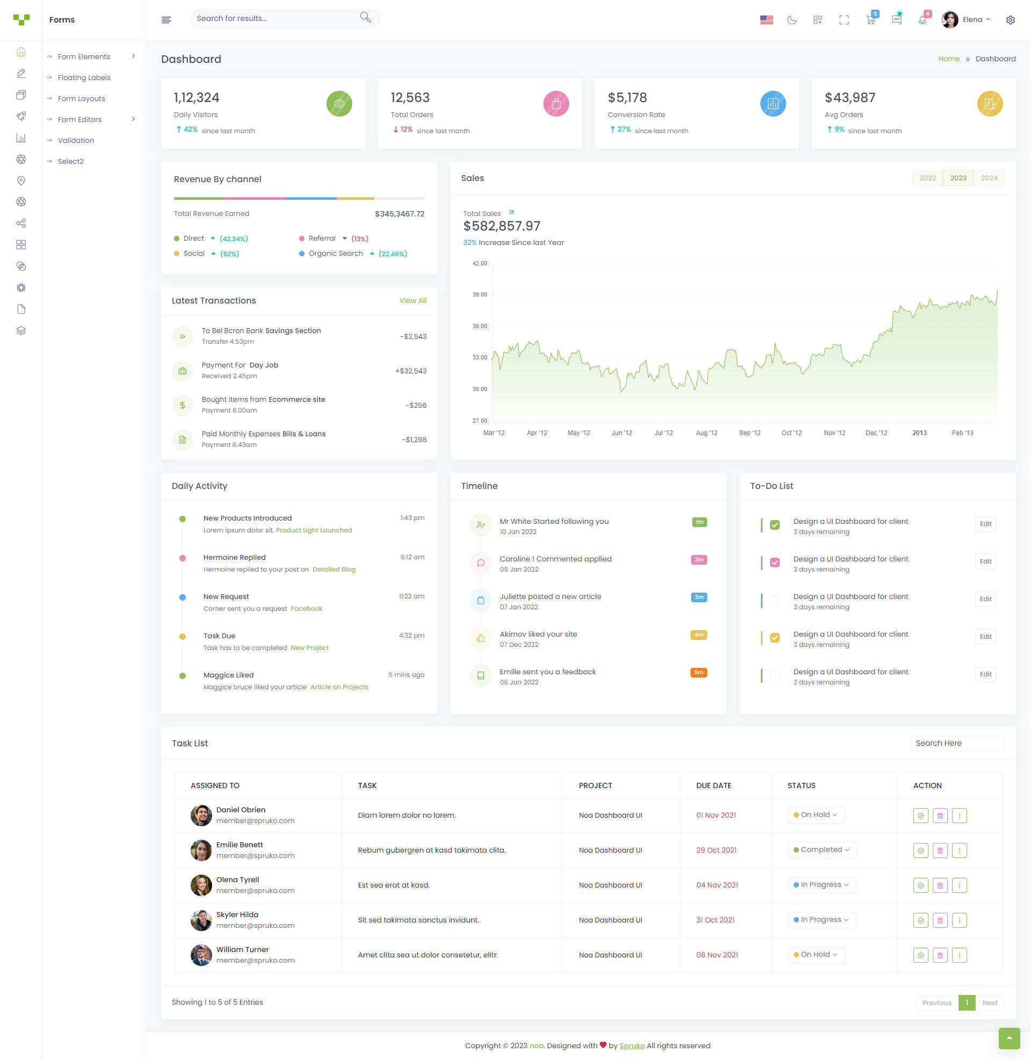Screen dimensions: 1031x1060
Task: Toggle sidebar with the hamburger menu icon
Action: coord(166,20)
